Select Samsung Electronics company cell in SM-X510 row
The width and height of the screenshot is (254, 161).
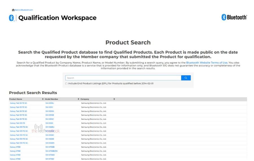click(x=94, y=107)
